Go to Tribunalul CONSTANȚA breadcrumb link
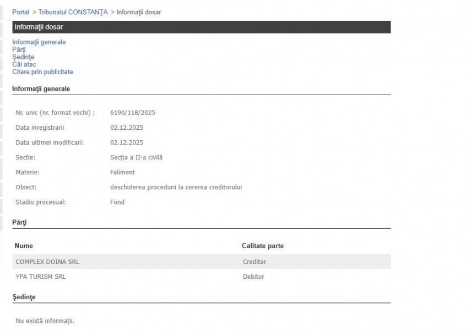 click(73, 12)
